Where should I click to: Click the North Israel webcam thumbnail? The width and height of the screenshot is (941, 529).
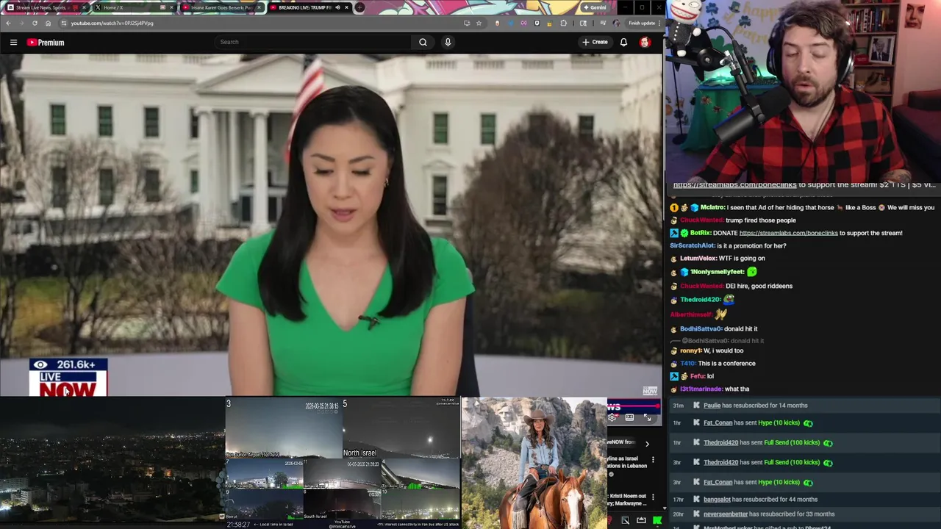401,428
